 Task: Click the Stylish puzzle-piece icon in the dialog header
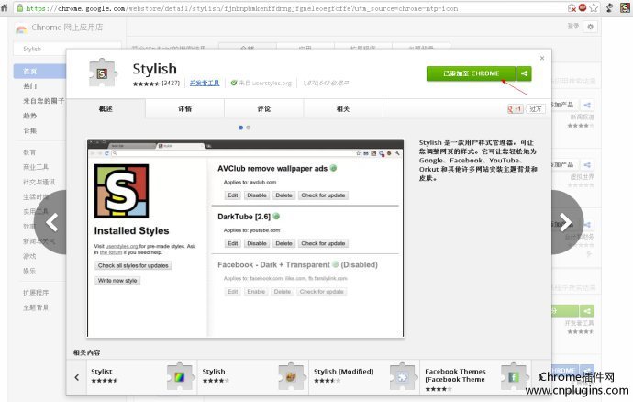103,73
